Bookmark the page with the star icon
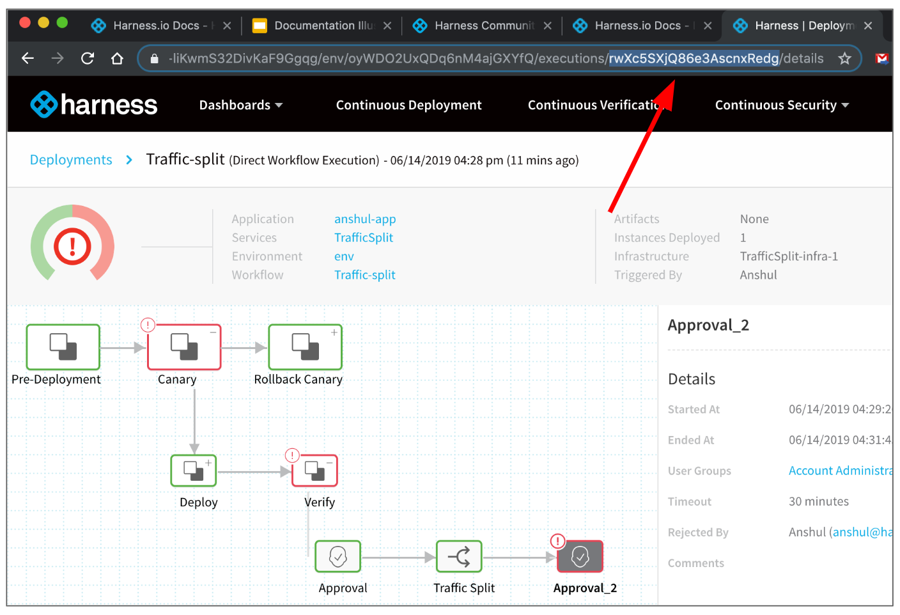The height and width of the screenshot is (615, 900). click(x=844, y=59)
